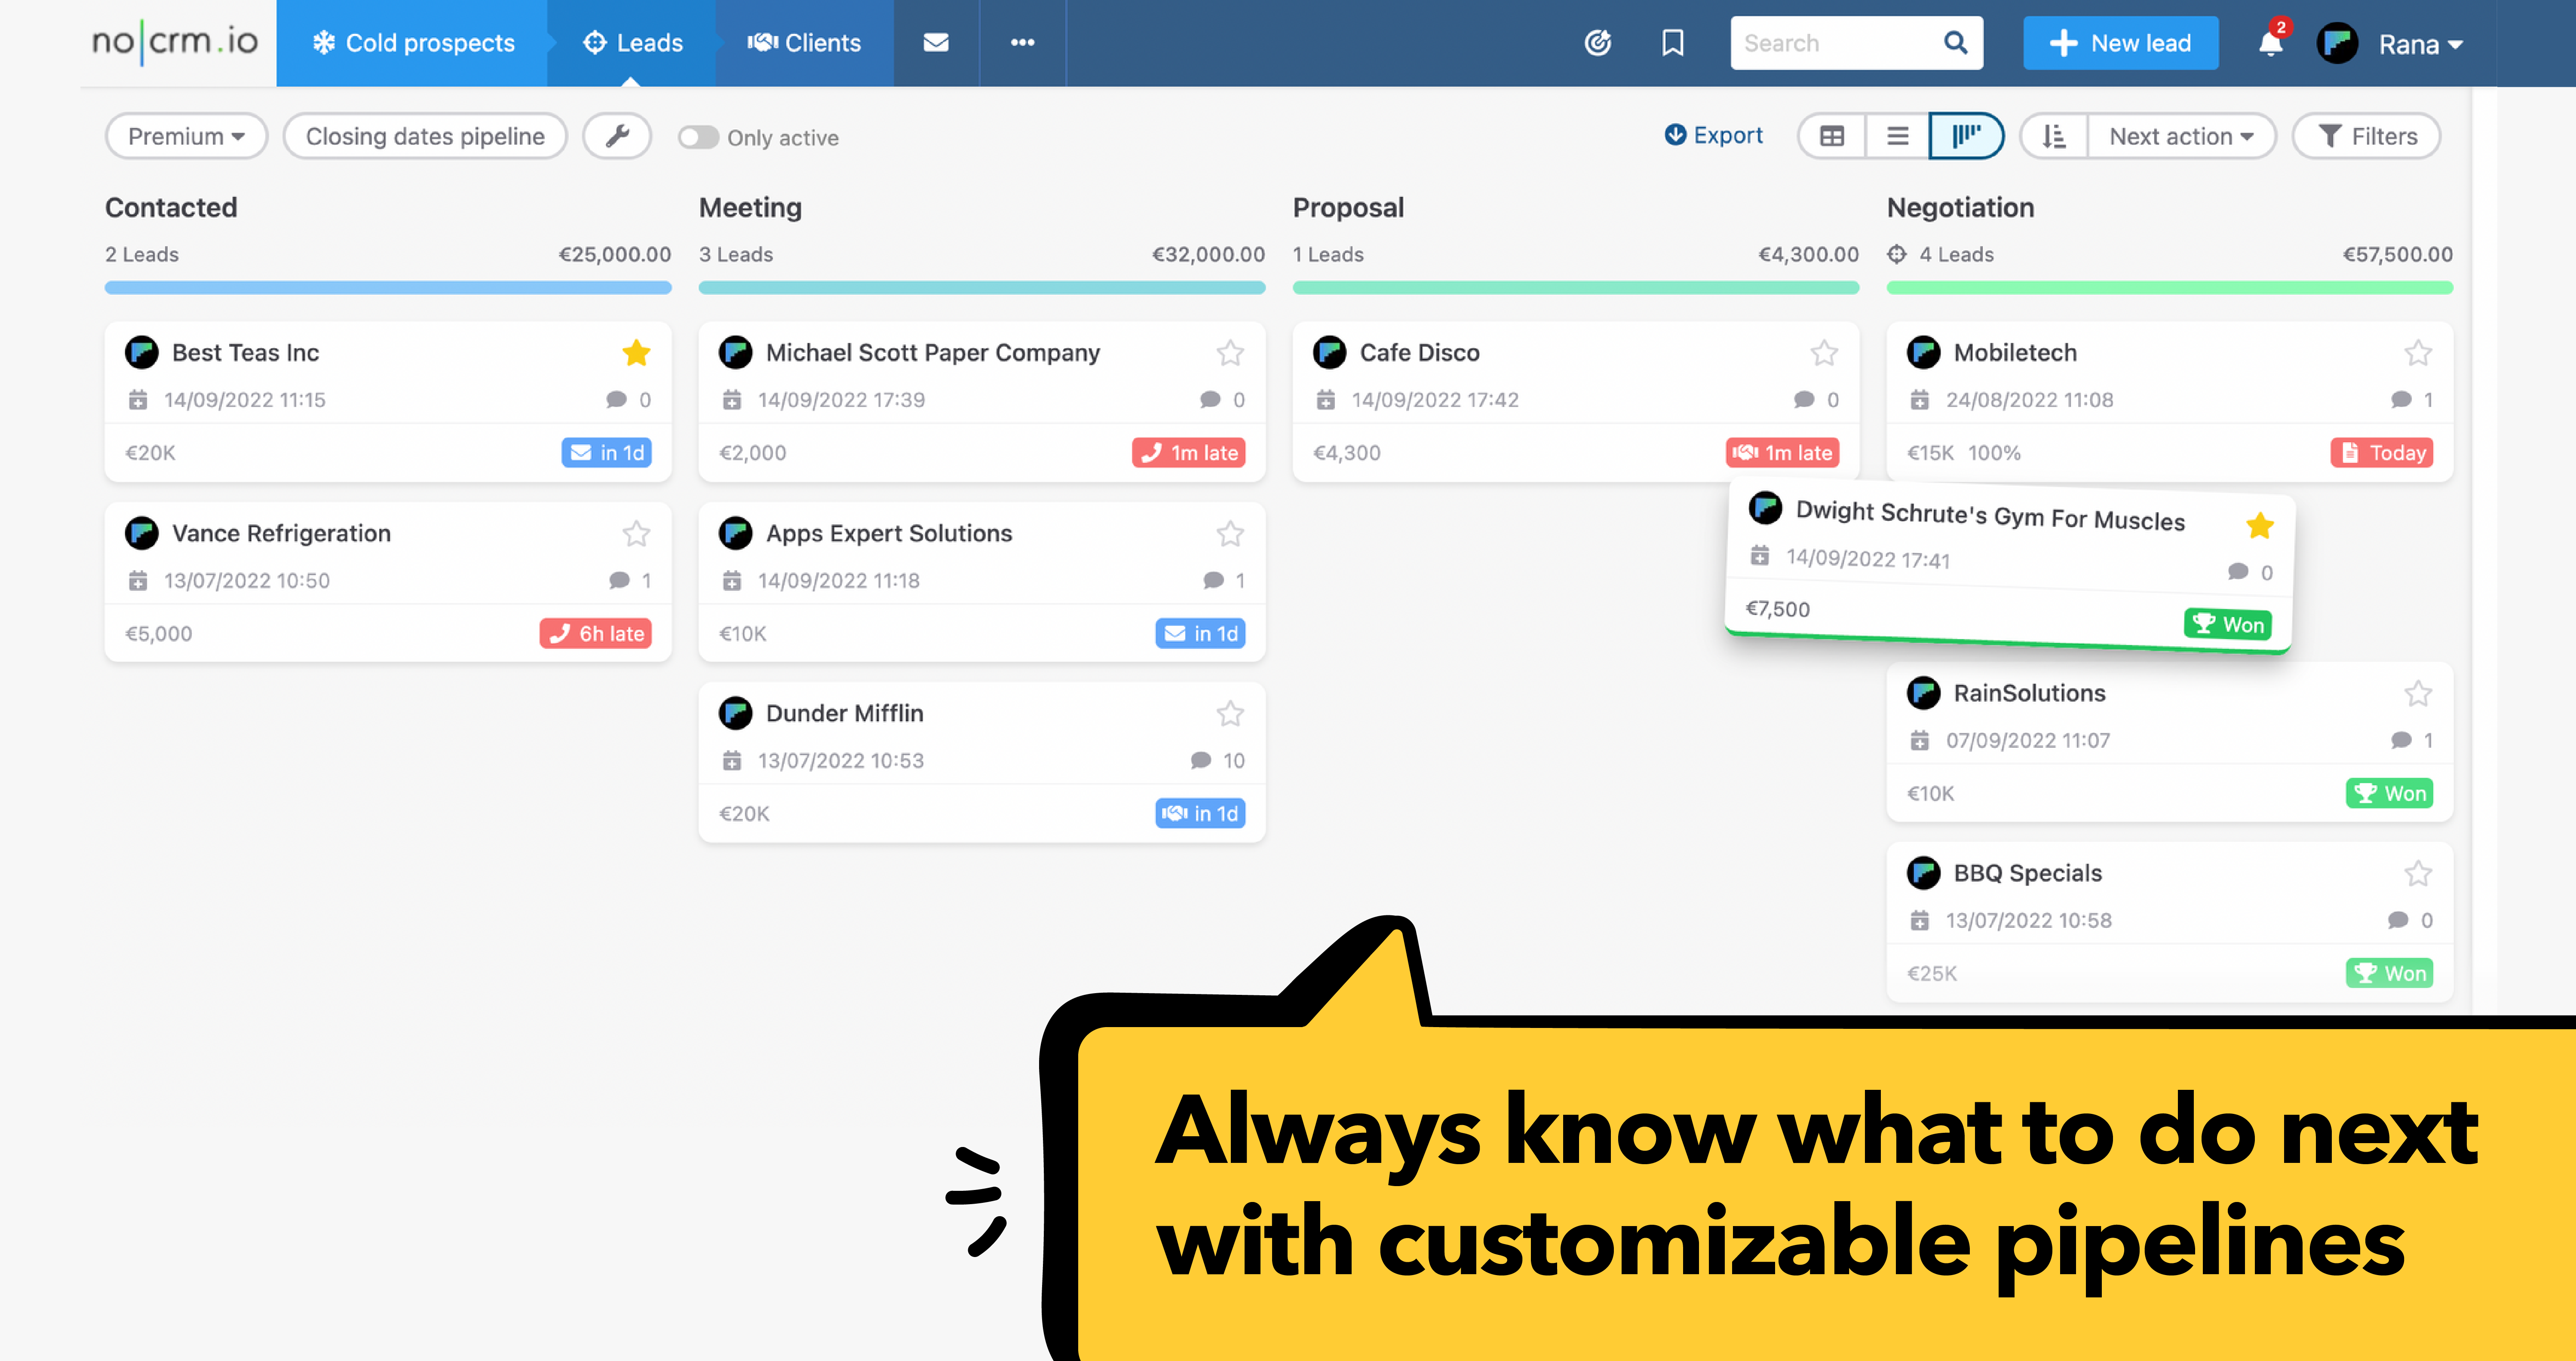Click the target/goal icon in top bar
This screenshot has height=1361, width=2576.
pos(1597,43)
